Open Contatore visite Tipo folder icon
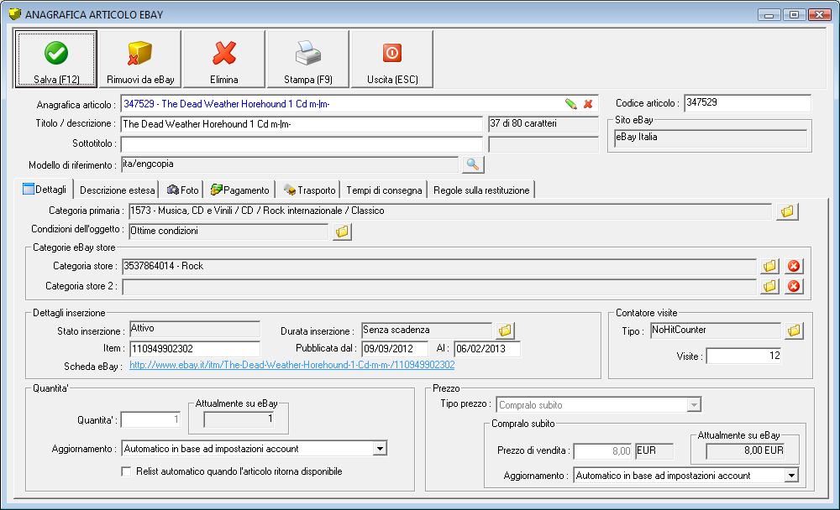840x510 pixels. [x=794, y=330]
